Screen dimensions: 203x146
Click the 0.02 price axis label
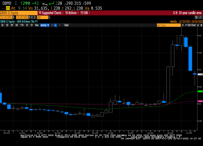click(x=200, y=70)
